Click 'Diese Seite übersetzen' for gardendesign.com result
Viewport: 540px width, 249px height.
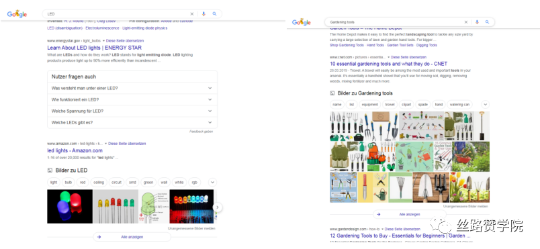pos(402,229)
